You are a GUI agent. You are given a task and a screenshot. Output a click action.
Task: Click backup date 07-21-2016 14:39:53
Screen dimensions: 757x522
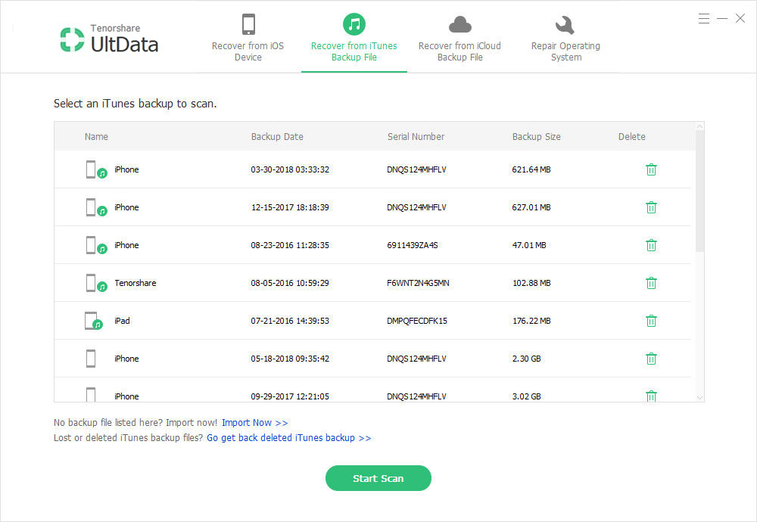[290, 320]
